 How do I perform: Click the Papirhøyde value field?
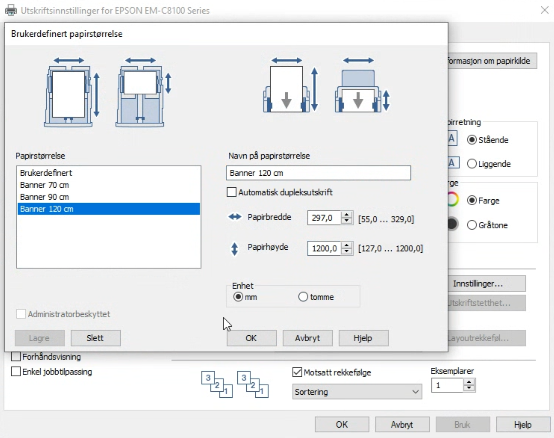(x=324, y=248)
